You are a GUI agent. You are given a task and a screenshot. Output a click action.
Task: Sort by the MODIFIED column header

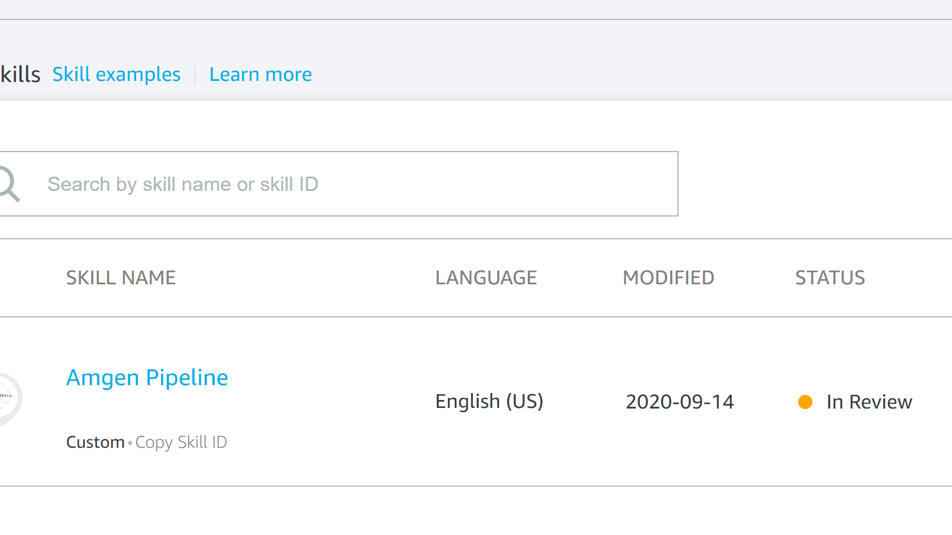[x=668, y=277]
